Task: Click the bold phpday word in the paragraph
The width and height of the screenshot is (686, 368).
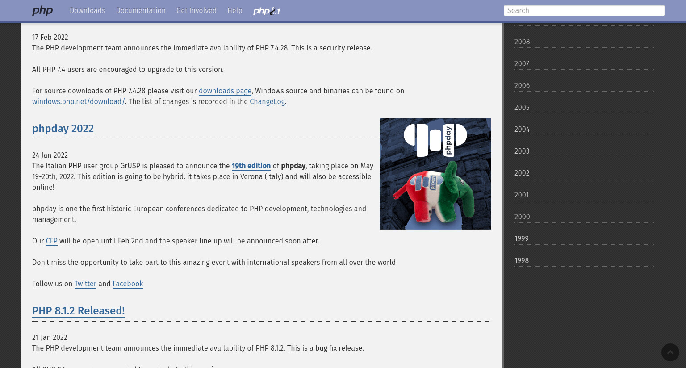Action: (293, 166)
